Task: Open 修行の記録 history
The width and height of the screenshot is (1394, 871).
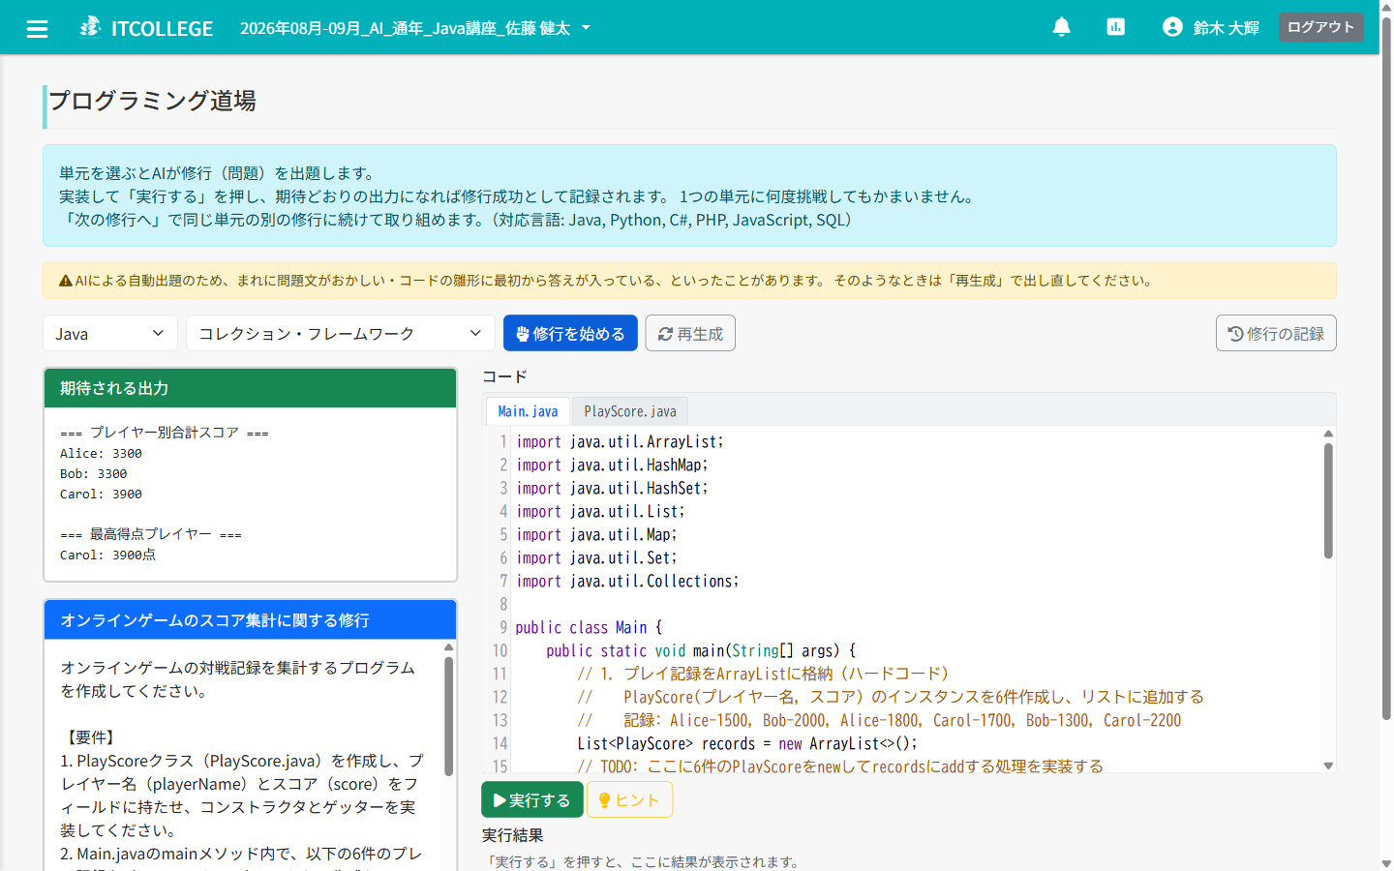Action: pos(1276,333)
